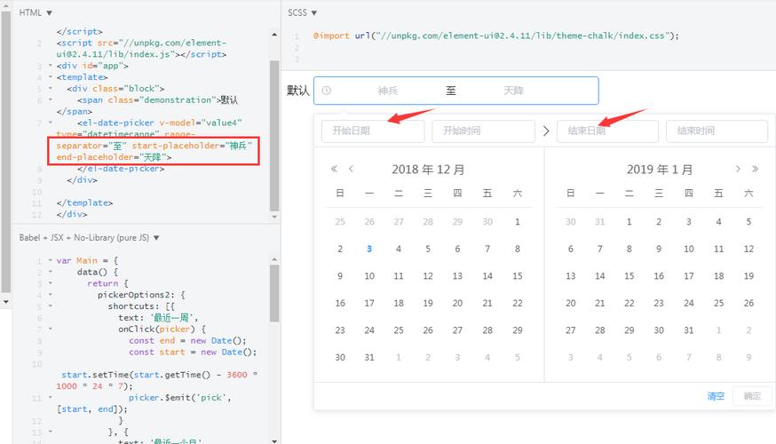The height and width of the screenshot is (444, 776).
Task: Collapse the var Main code fold arrow
Action: point(49,261)
